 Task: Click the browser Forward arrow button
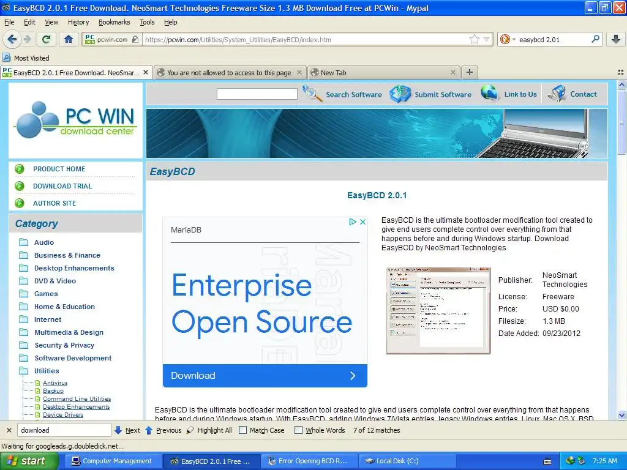27,39
